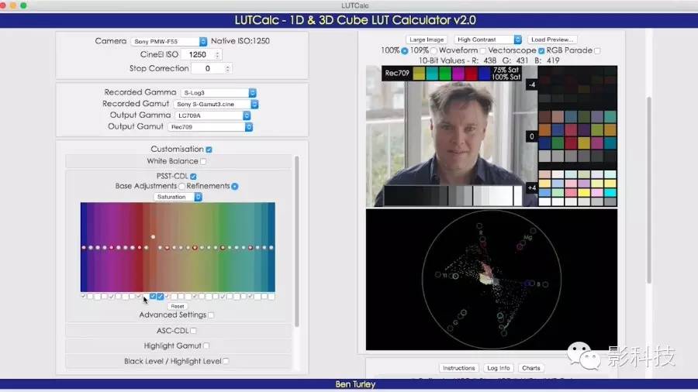This screenshot has height=392, width=698.
Task: Click the Large Image button
Action: (x=427, y=40)
